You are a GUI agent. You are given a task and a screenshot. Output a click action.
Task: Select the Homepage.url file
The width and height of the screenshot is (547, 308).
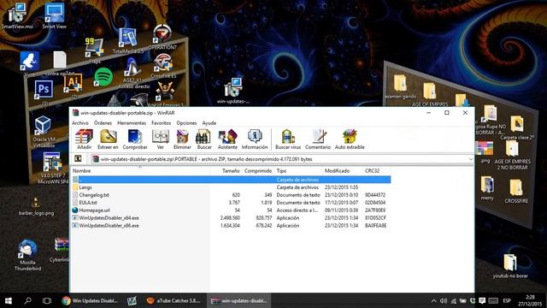point(231,210)
